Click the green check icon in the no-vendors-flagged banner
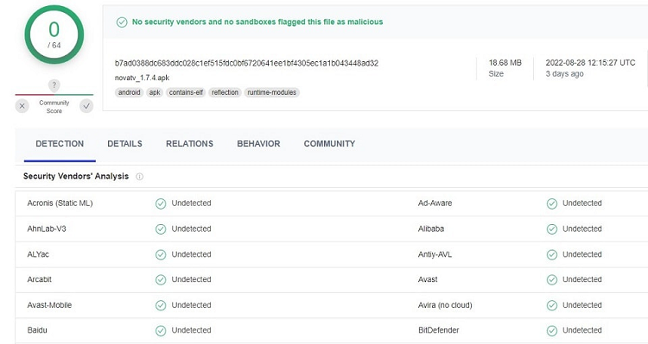648x344 pixels. pyautogui.click(x=122, y=22)
